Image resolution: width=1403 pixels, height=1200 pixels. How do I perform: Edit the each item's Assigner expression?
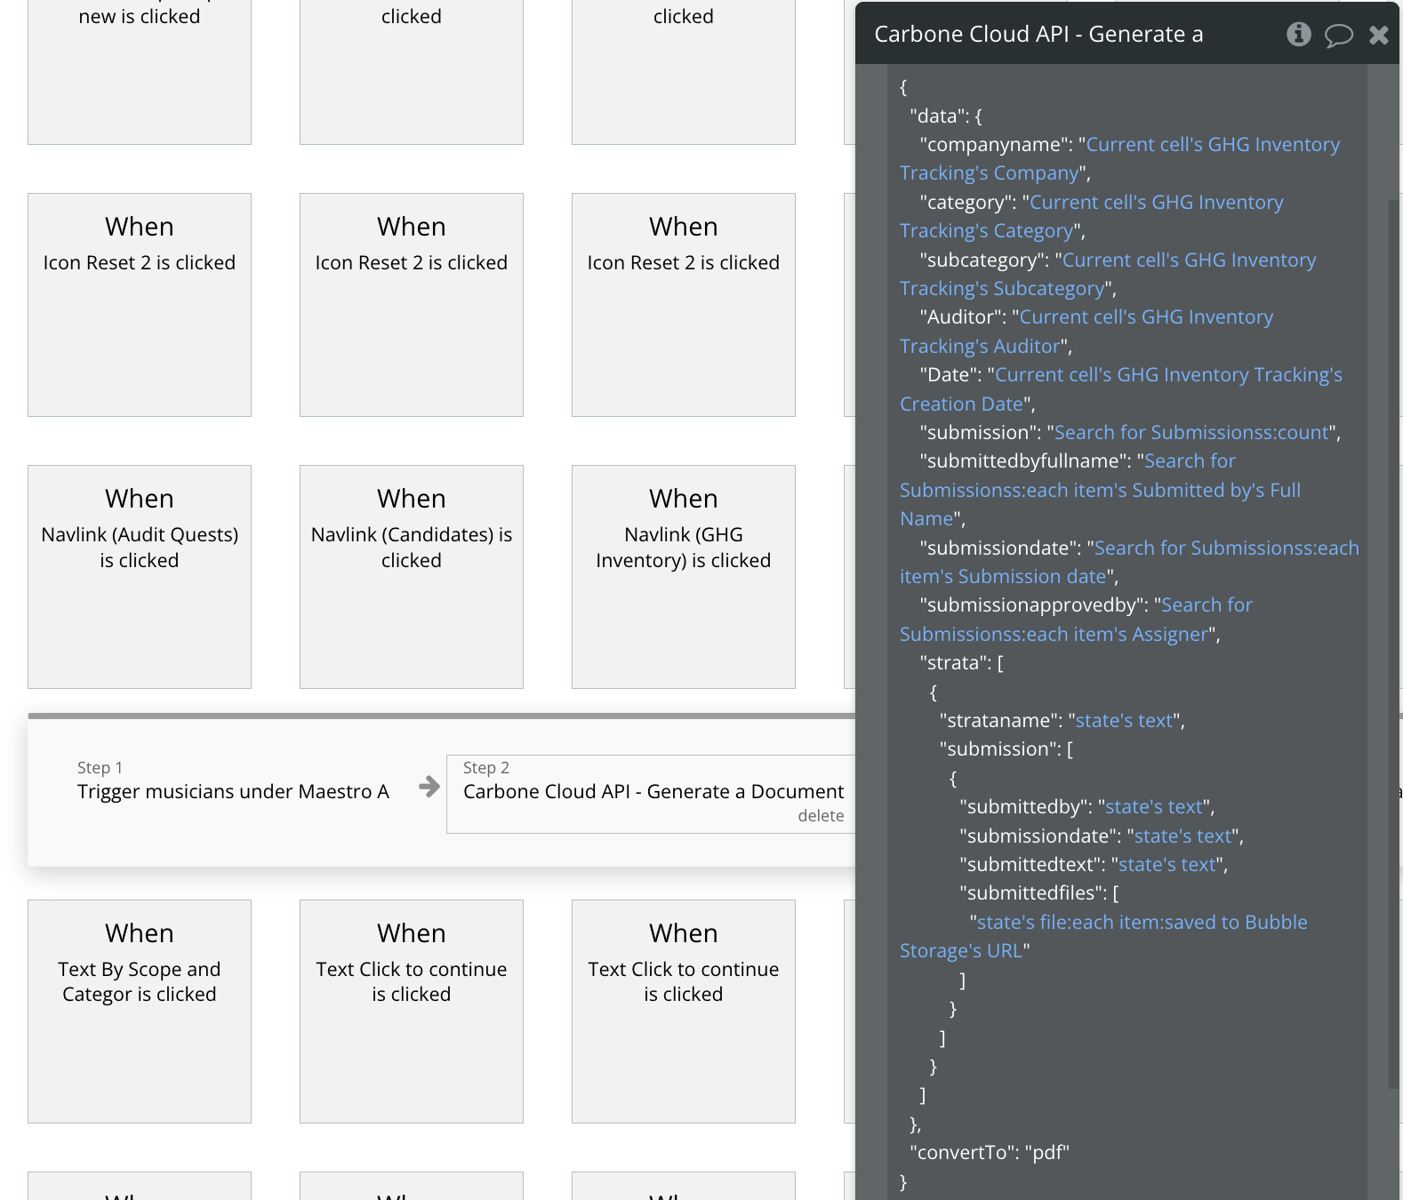point(1076,620)
